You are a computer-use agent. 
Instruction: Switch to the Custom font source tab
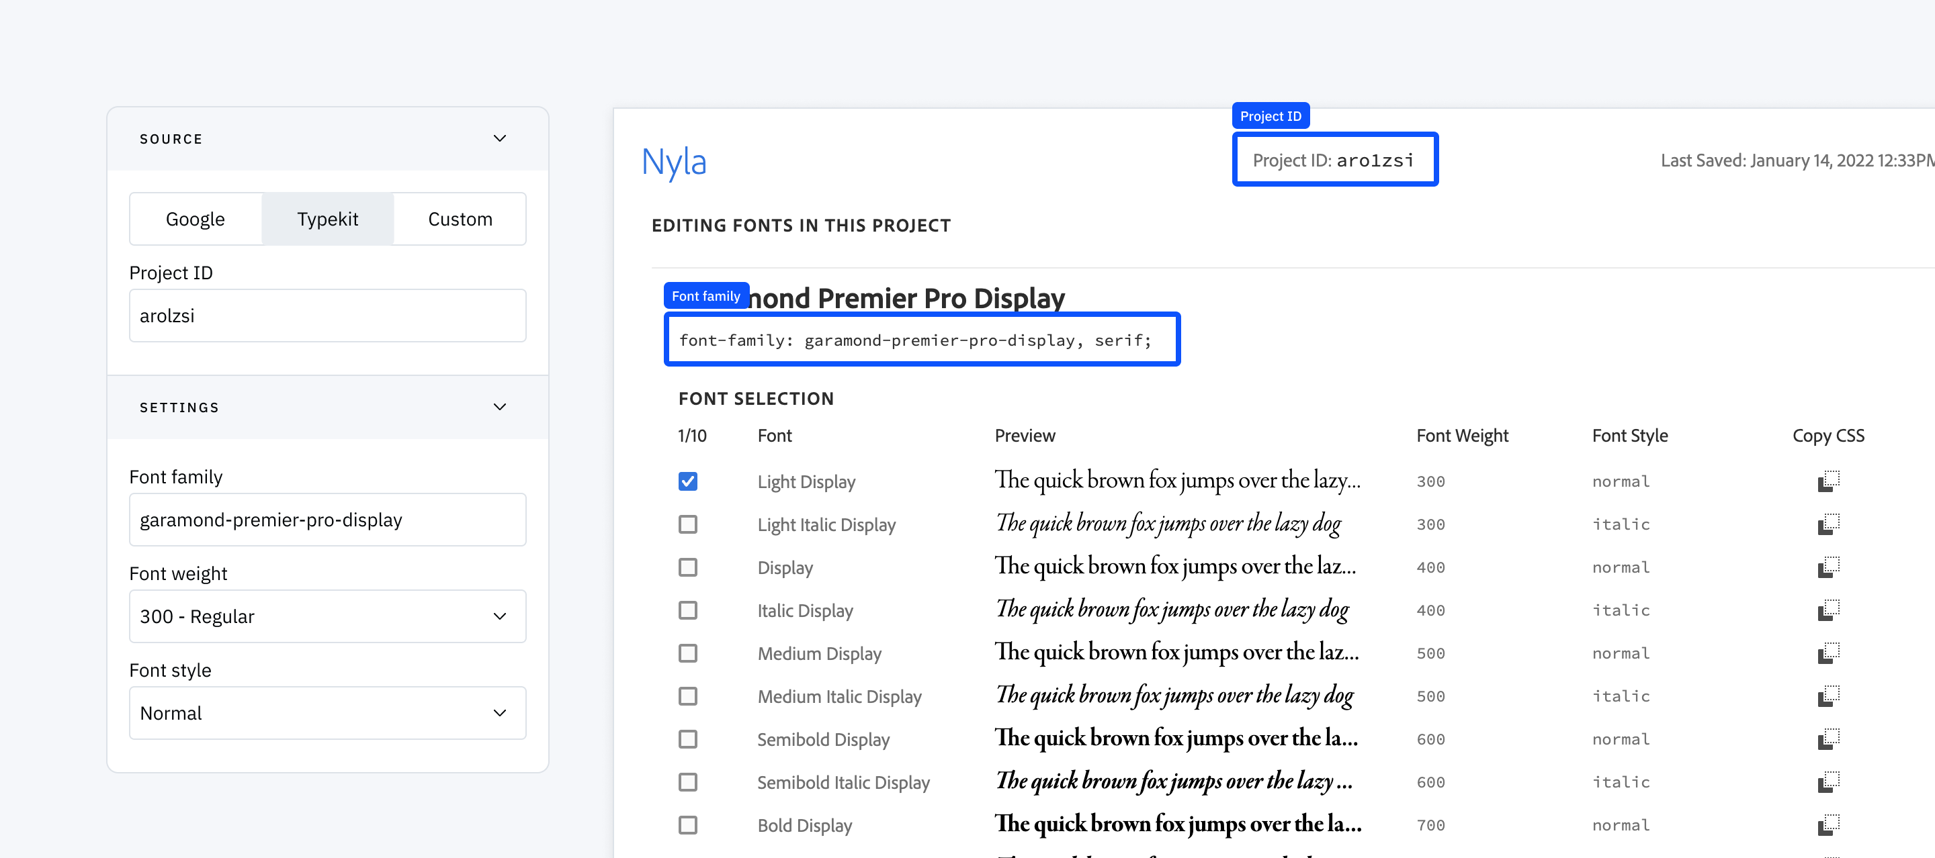459,220
